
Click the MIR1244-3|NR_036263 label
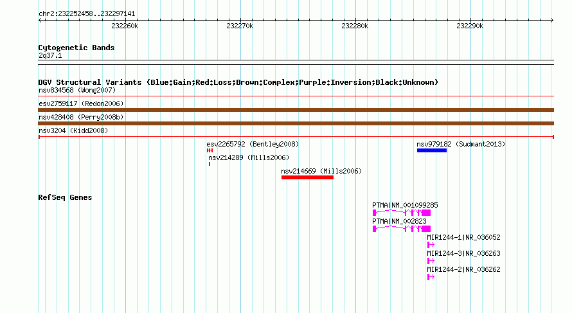pos(463,253)
